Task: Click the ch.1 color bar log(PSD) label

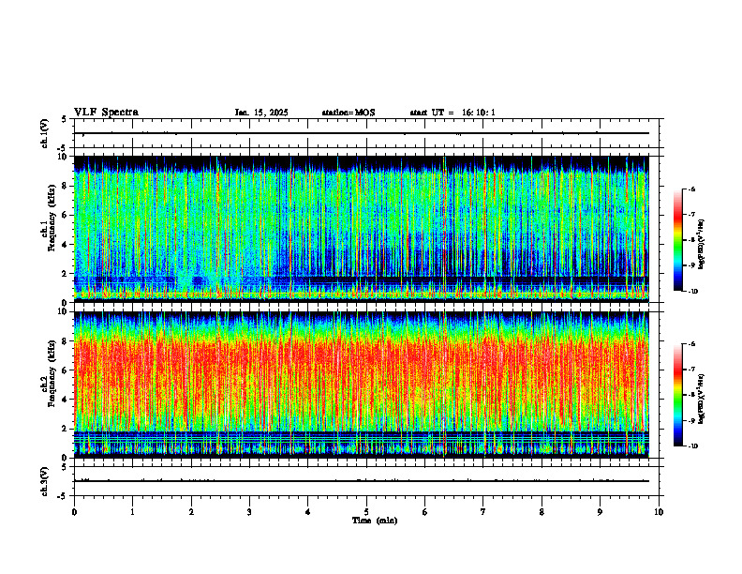Action: tap(702, 244)
